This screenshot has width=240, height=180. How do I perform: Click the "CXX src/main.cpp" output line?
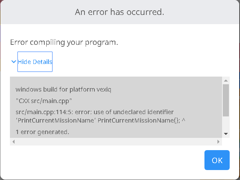[44, 101]
